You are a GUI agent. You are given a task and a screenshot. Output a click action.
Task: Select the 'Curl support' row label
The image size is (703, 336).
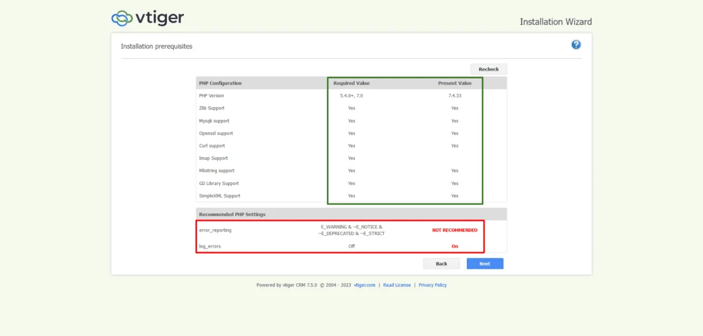tap(212, 145)
